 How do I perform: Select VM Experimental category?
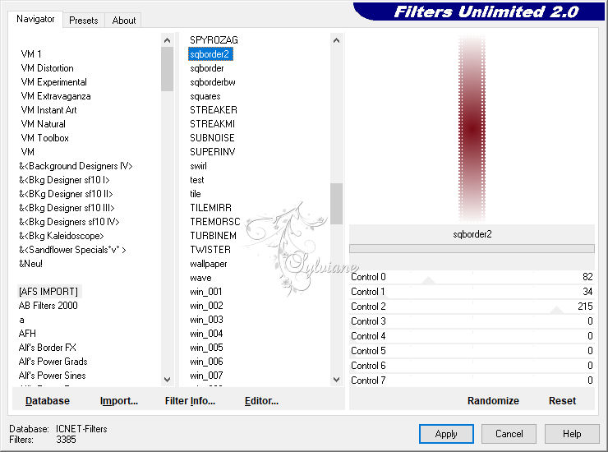point(54,82)
